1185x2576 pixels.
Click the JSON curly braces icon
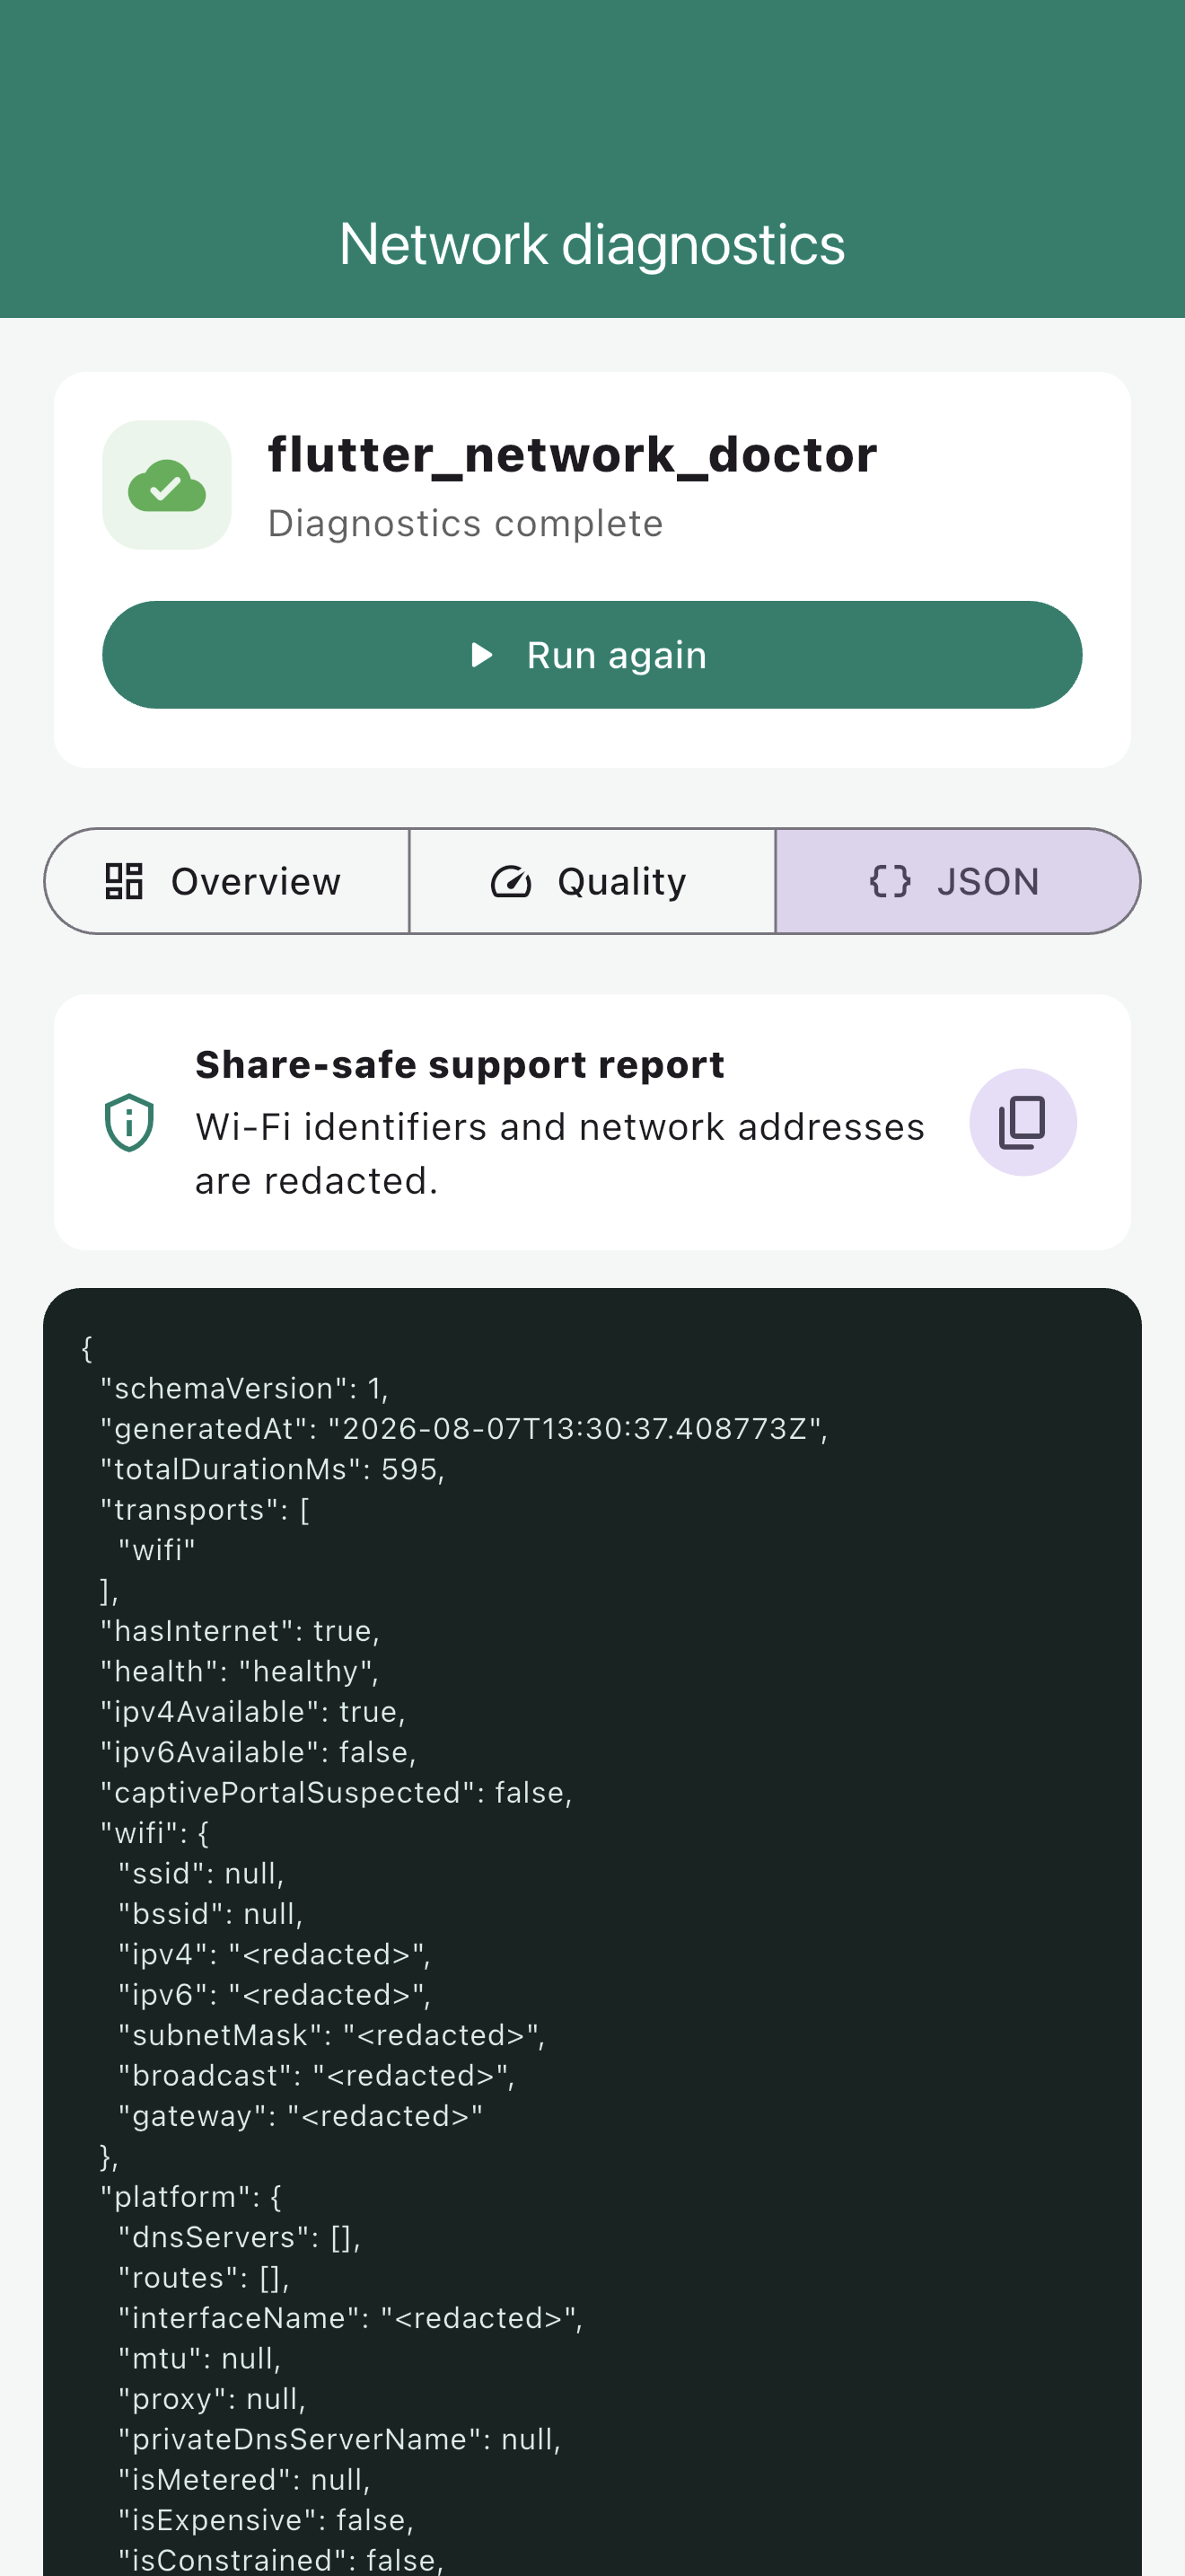pyautogui.click(x=891, y=881)
